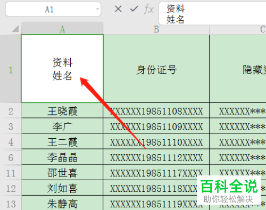The width and height of the screenshot is (266, 210).
Task: Select the cell with 王晓霞
Action: 62,111
